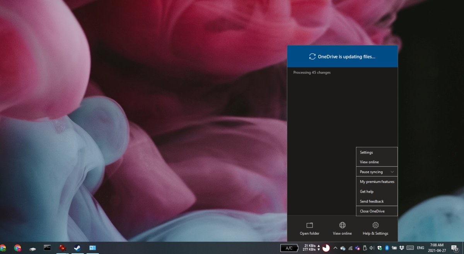This screenshot has height=254, width=464.
Task: Open Google Chrome from the taskbar
Action: (17, 249)
